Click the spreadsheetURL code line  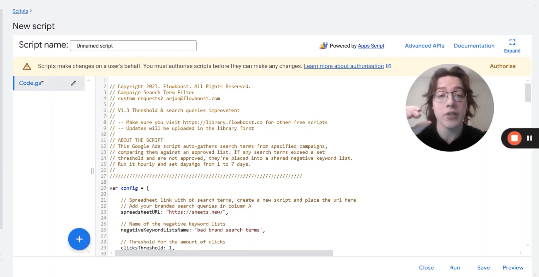coord(174,212)
